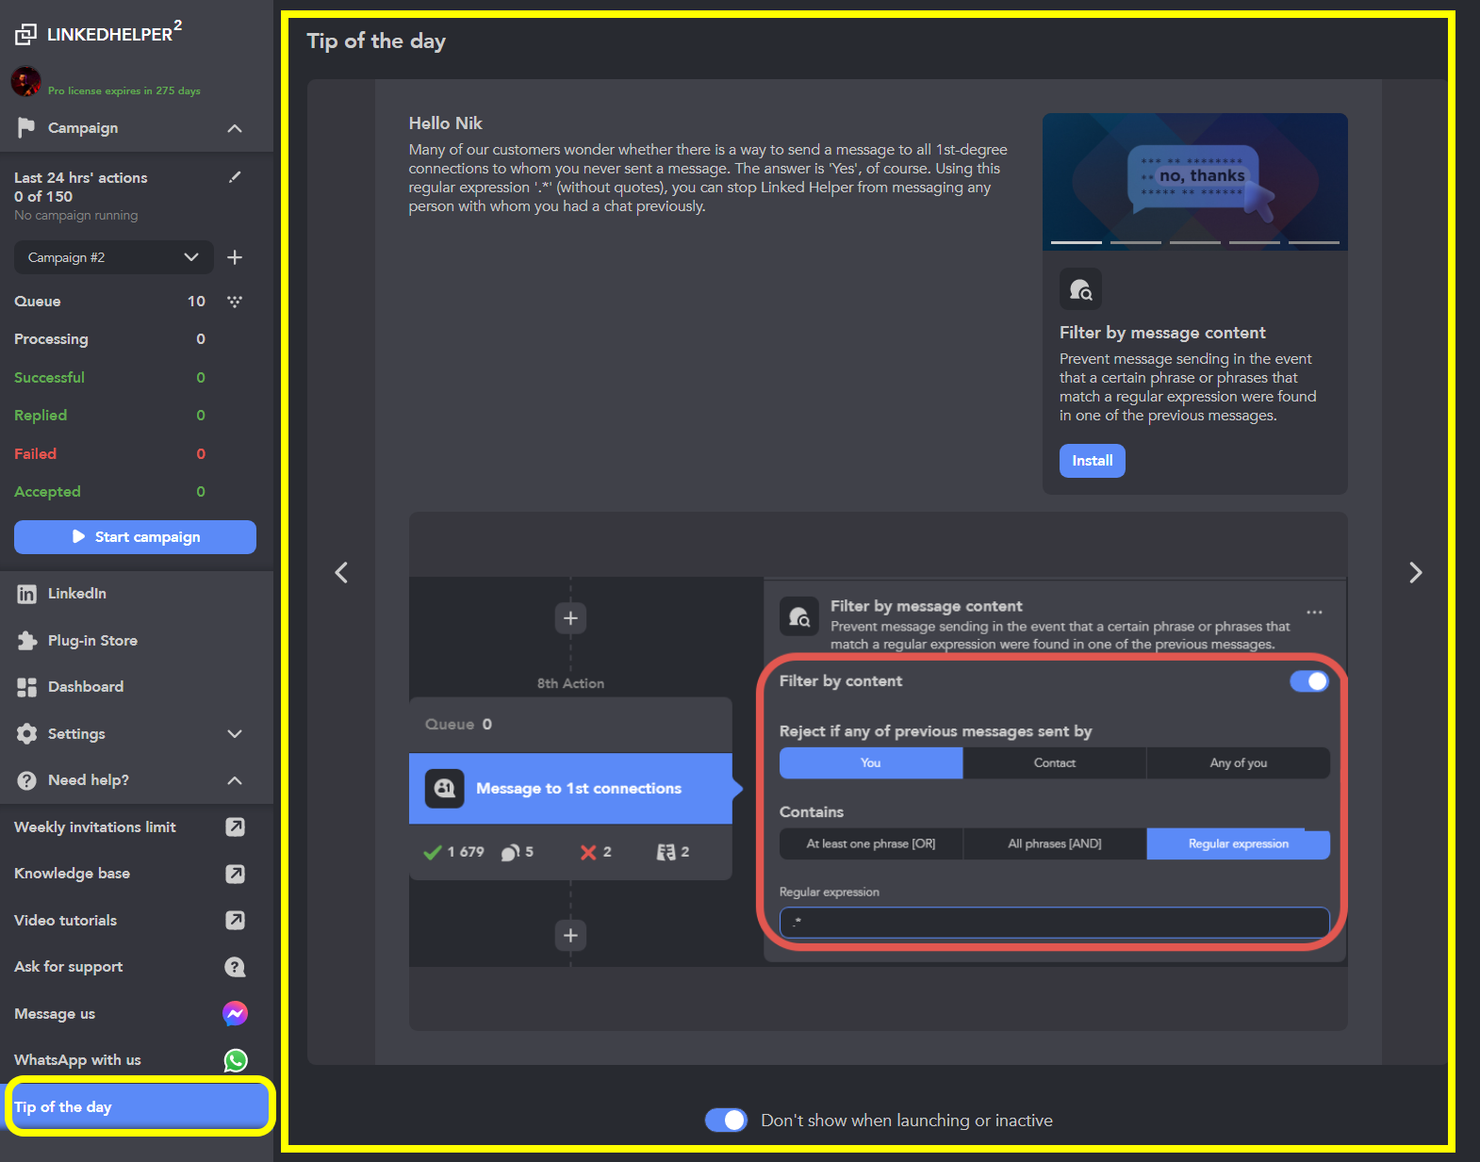Add new campaign with plus icon

coord(236,257)
